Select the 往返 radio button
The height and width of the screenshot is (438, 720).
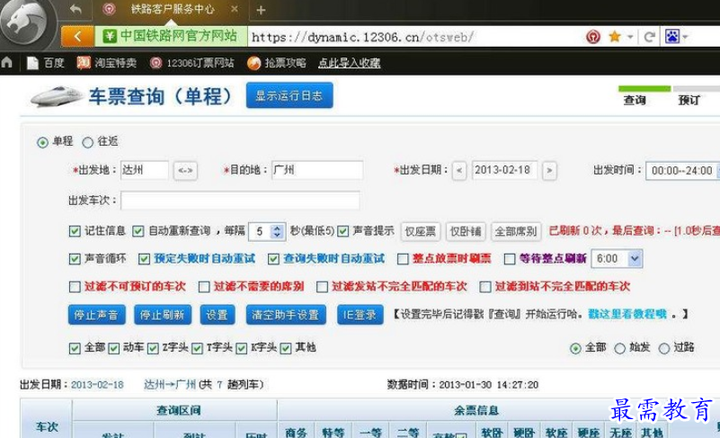point(87,142)
